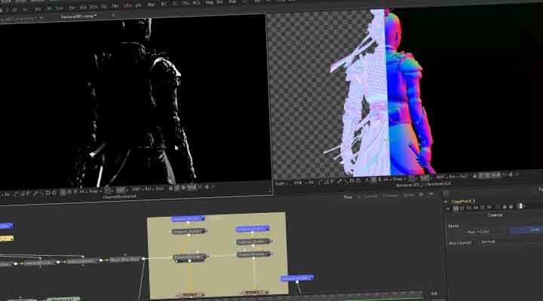
Task: Select the Texture007.comp composition tab
Action: (78, 17)
